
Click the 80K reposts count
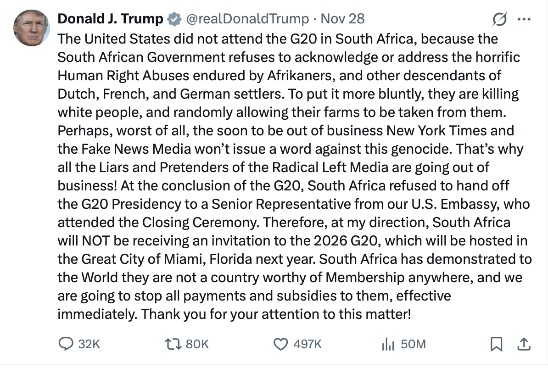click(x=197, y=344)
